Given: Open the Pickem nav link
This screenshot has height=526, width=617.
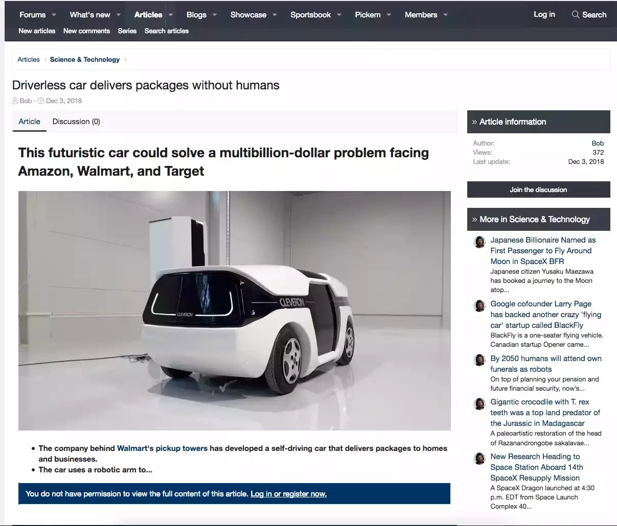Looking at the screenshot, I should [x=368, y=15].
